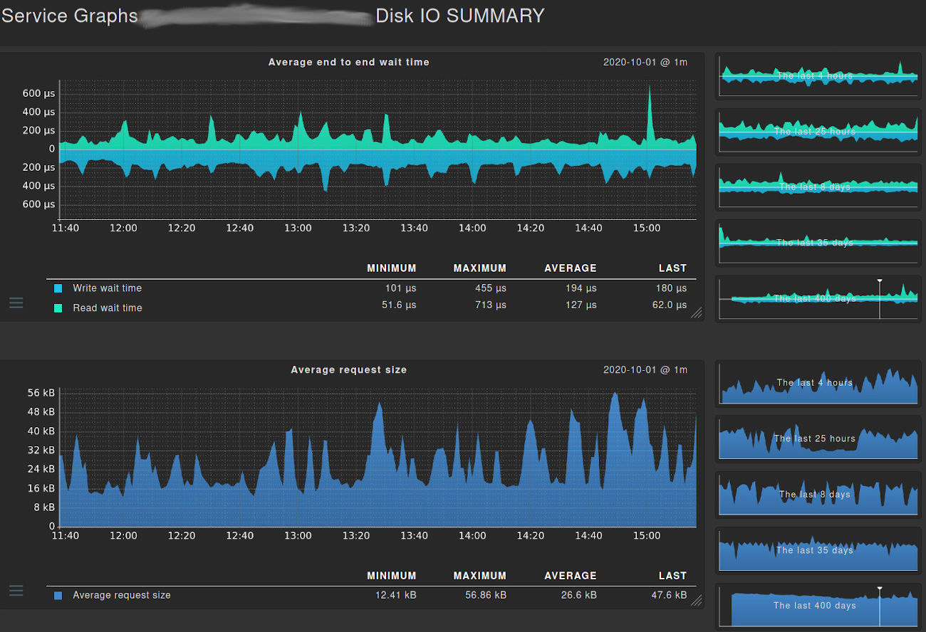Open hamburger menu of wait time graph
This screenshot has width=926, height=632.
(16, 303)
